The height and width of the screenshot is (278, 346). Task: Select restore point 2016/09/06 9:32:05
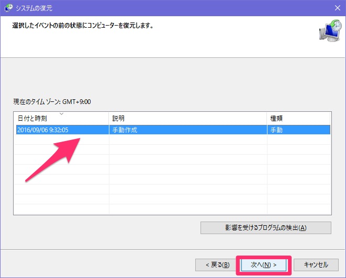[x=173, y=130]
